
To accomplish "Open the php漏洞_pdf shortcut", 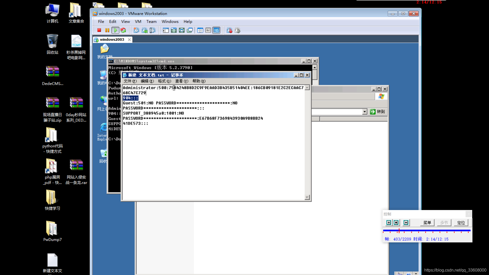I will [52, 172].
